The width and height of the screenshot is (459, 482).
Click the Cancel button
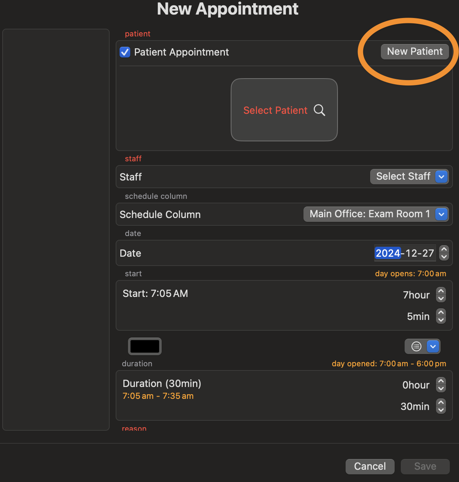(370, 466)
